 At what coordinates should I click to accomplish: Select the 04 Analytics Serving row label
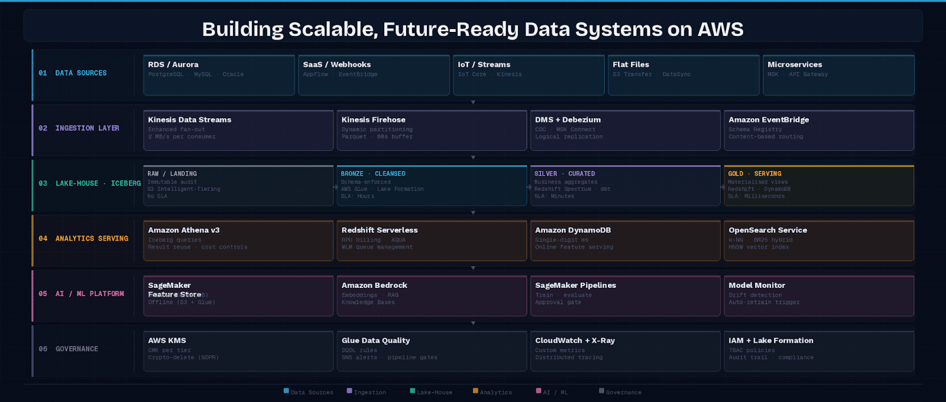click(83, 239)
